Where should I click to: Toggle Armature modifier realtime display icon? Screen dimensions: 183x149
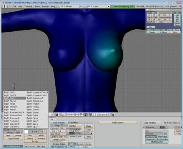[164, 127]
